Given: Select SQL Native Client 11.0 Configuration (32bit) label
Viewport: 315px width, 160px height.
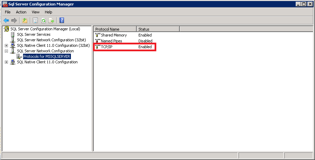Looking at the screenshot, I should click(x=53, y=45).
